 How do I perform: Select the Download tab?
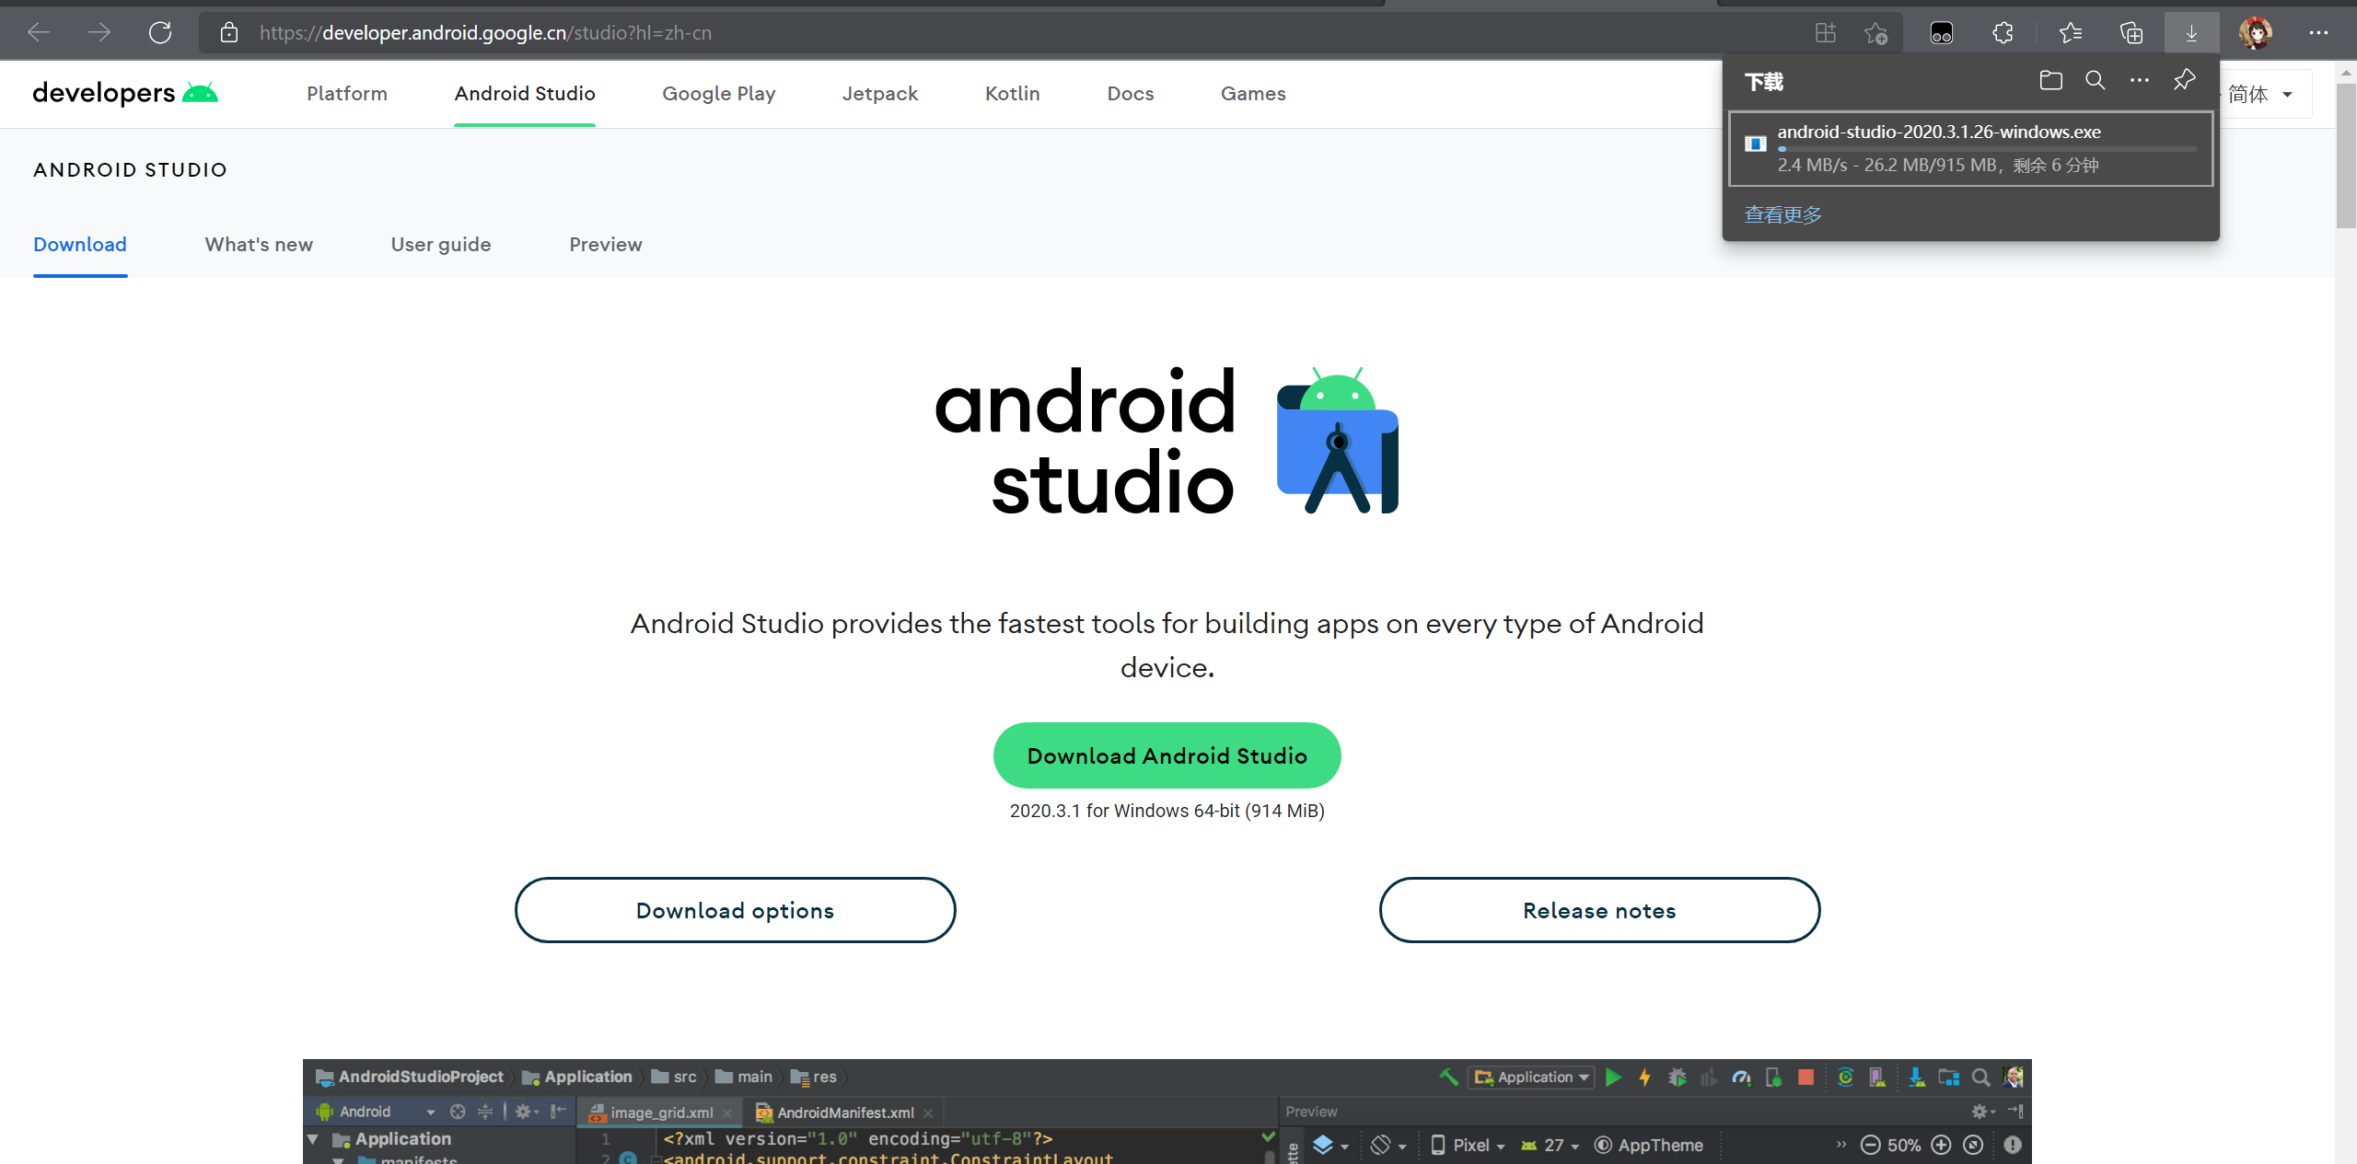pyautogui.click(x=80, y=245)
